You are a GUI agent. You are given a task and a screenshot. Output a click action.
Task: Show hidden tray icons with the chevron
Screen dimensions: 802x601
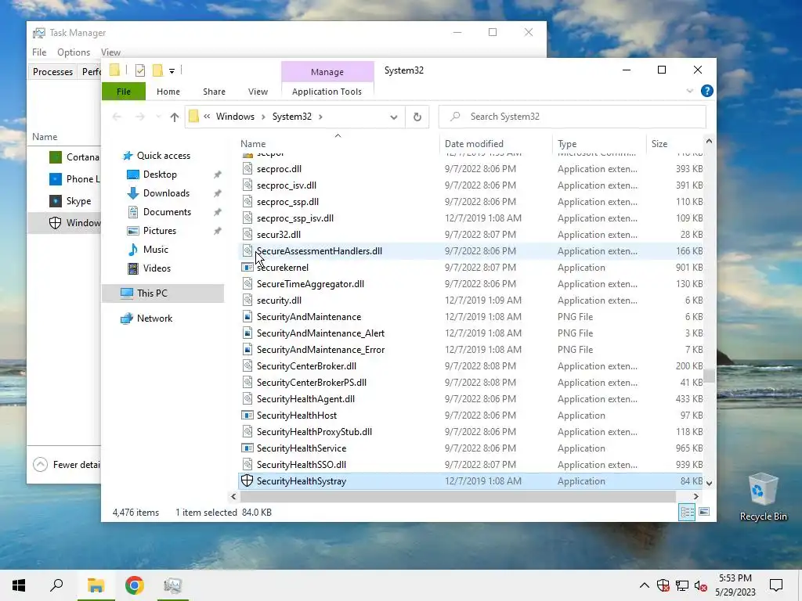(x=645, y=585)
